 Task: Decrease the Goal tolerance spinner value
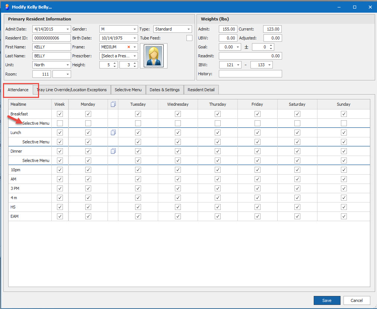[271, 49]
